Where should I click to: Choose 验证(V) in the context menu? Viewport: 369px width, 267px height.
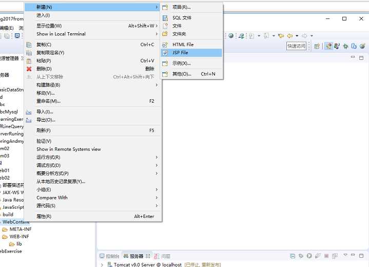pos(93,141)
